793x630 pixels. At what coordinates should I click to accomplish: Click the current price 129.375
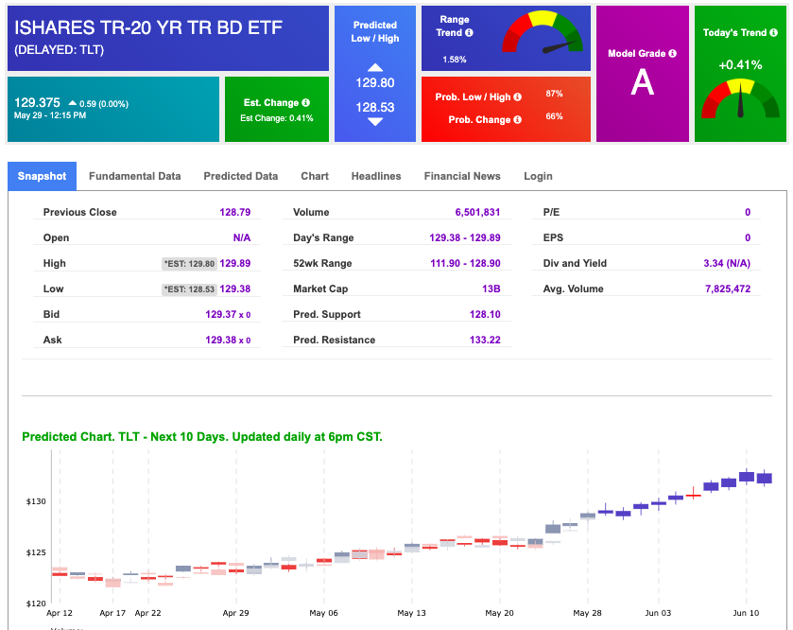[37, 103]
